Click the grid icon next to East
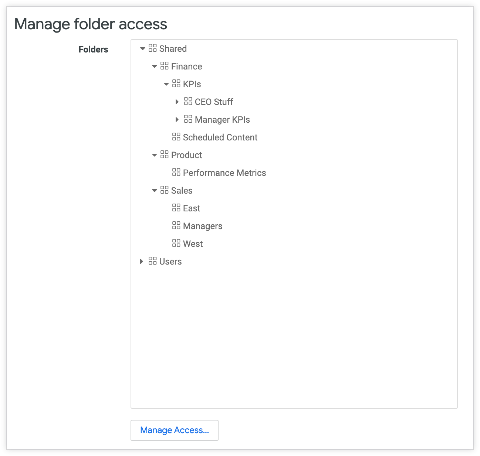480x456 pixels. click(x=176, y=207)
